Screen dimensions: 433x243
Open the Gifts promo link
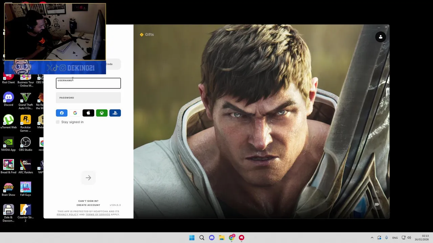click(147, 34)
